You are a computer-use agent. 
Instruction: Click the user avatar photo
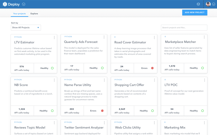point(208,4)
